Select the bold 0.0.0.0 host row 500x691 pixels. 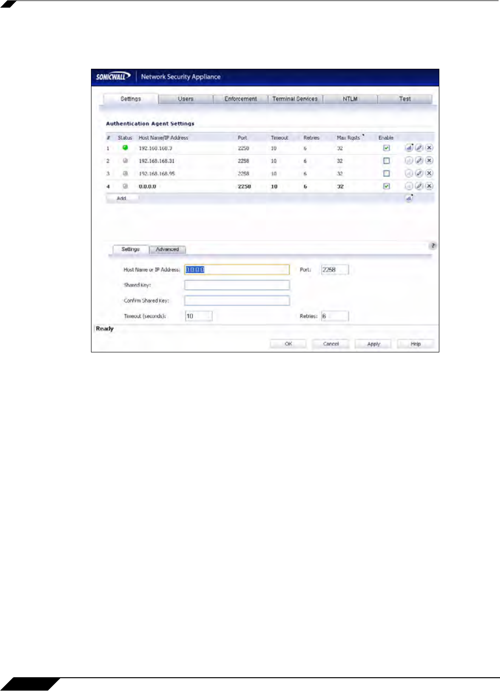270,186
